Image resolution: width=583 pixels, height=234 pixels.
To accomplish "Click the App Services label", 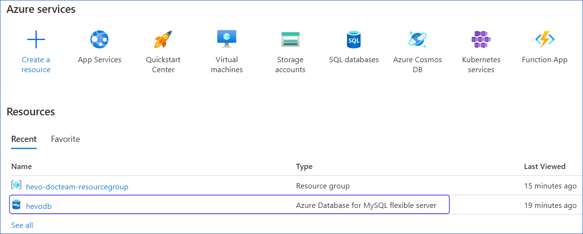I will click(x=99, y=60).
